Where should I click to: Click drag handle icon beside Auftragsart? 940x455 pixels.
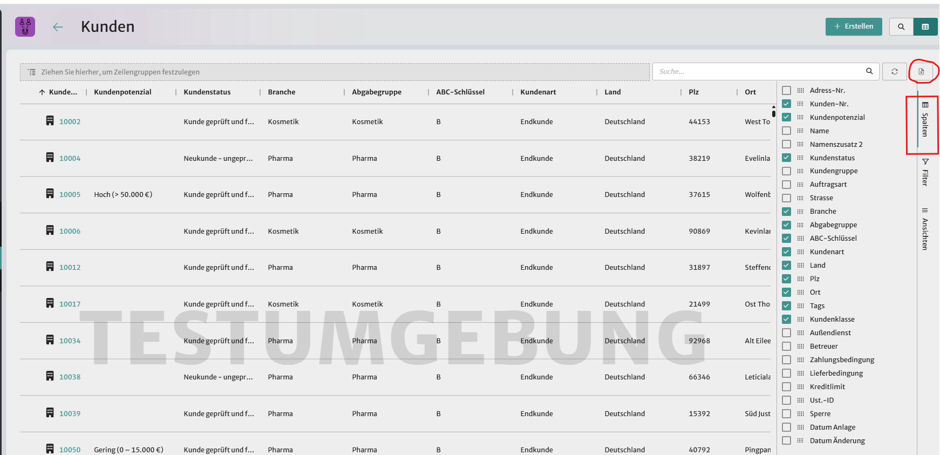(800, 185)
